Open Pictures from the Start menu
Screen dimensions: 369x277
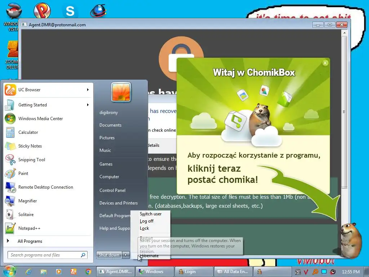(x=107, y=138)
